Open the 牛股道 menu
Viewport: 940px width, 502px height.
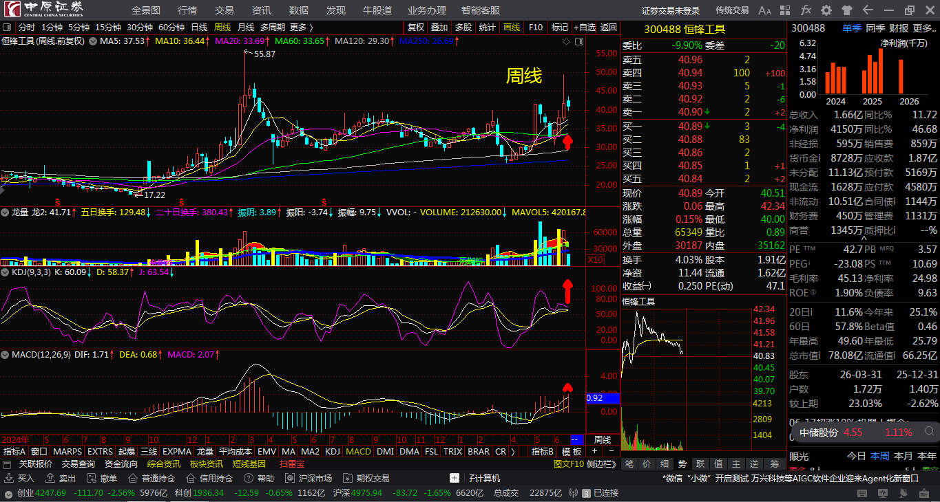click(377, 10)
